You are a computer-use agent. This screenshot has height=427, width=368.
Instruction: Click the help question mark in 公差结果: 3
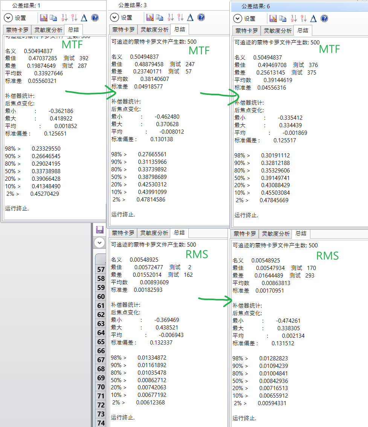click(x=201, y=17)
